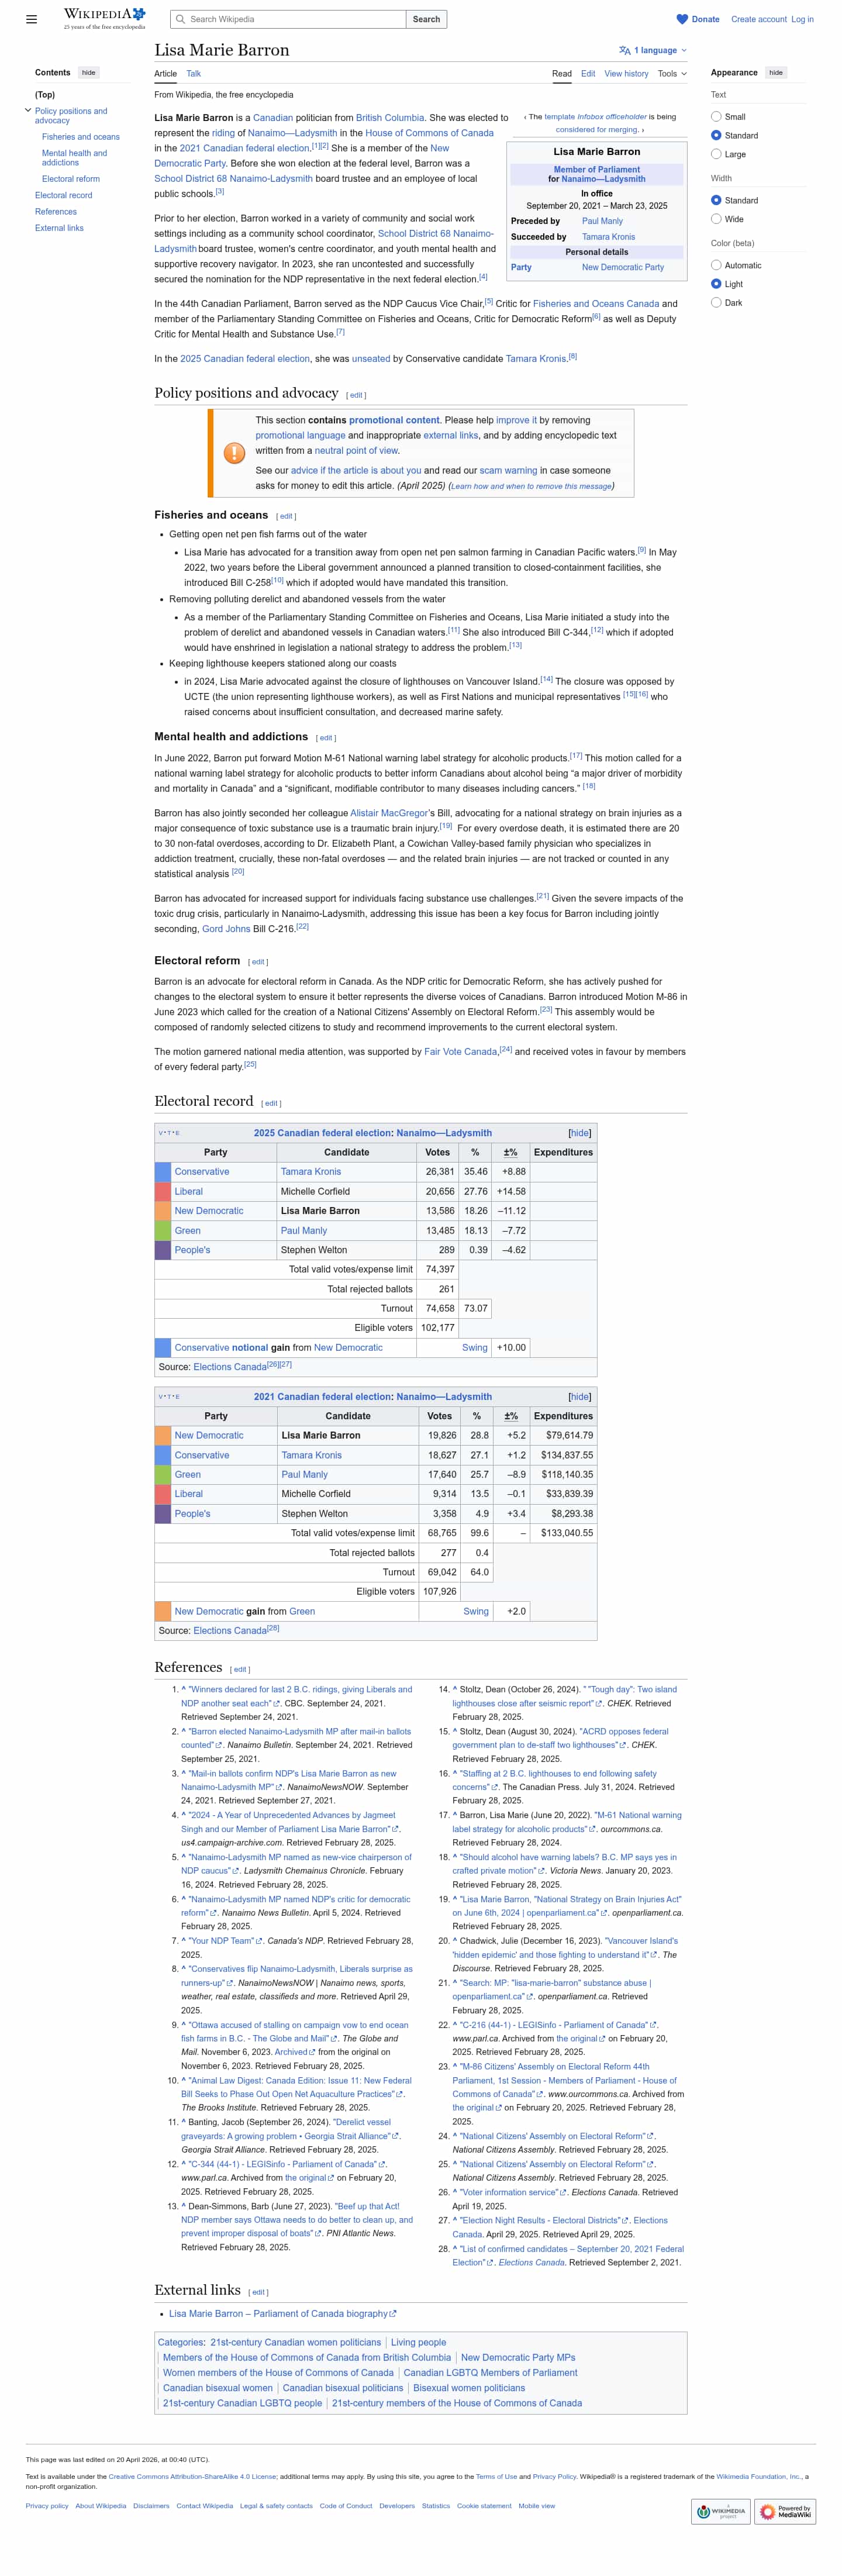Open 2025 Canadian federal election Nanaimo—Ladysmith header link
Viewport: 842px width, 2576px height.
(x=372, y=1133)
